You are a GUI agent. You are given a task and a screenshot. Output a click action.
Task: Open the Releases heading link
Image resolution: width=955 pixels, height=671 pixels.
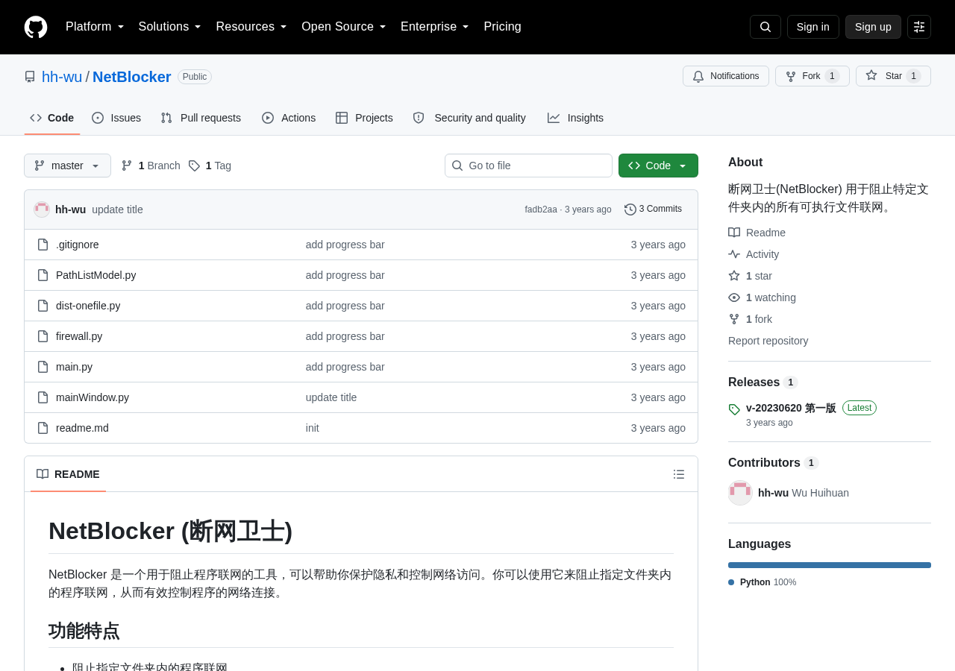tap(763, 382)
